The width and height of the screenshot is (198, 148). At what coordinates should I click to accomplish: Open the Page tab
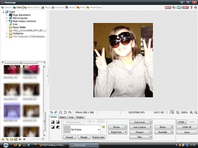pyautogui.click(x=46, y=8)
